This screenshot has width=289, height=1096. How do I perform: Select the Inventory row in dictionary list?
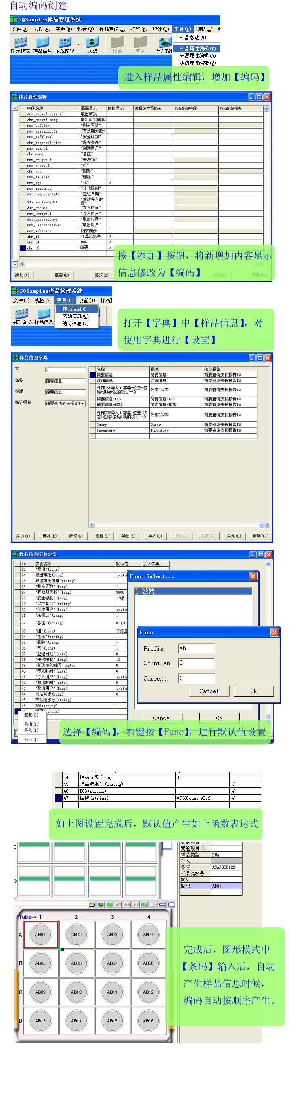pyautogui.click(x=173, y=430)
